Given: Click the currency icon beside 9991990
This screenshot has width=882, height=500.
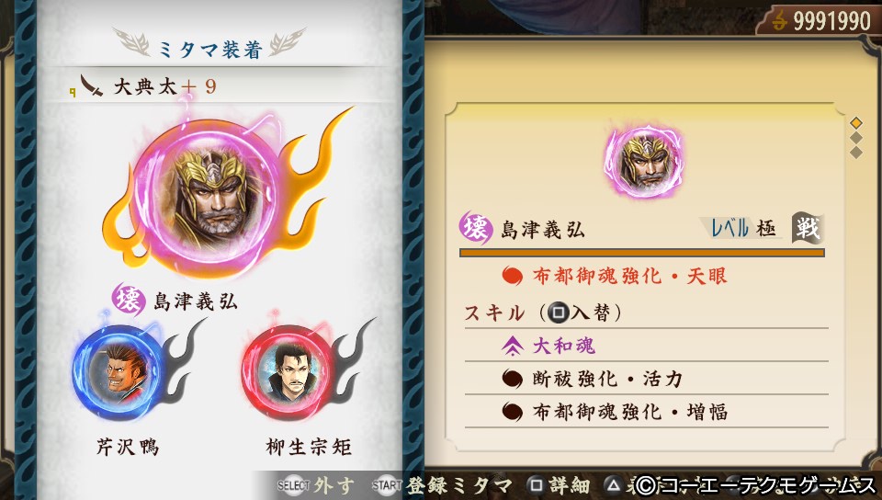Looking at the screenshot, I should tap(779, 21).
